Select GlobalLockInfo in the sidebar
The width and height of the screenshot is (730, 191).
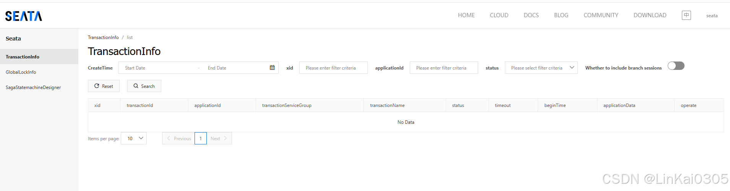(39, 72)
